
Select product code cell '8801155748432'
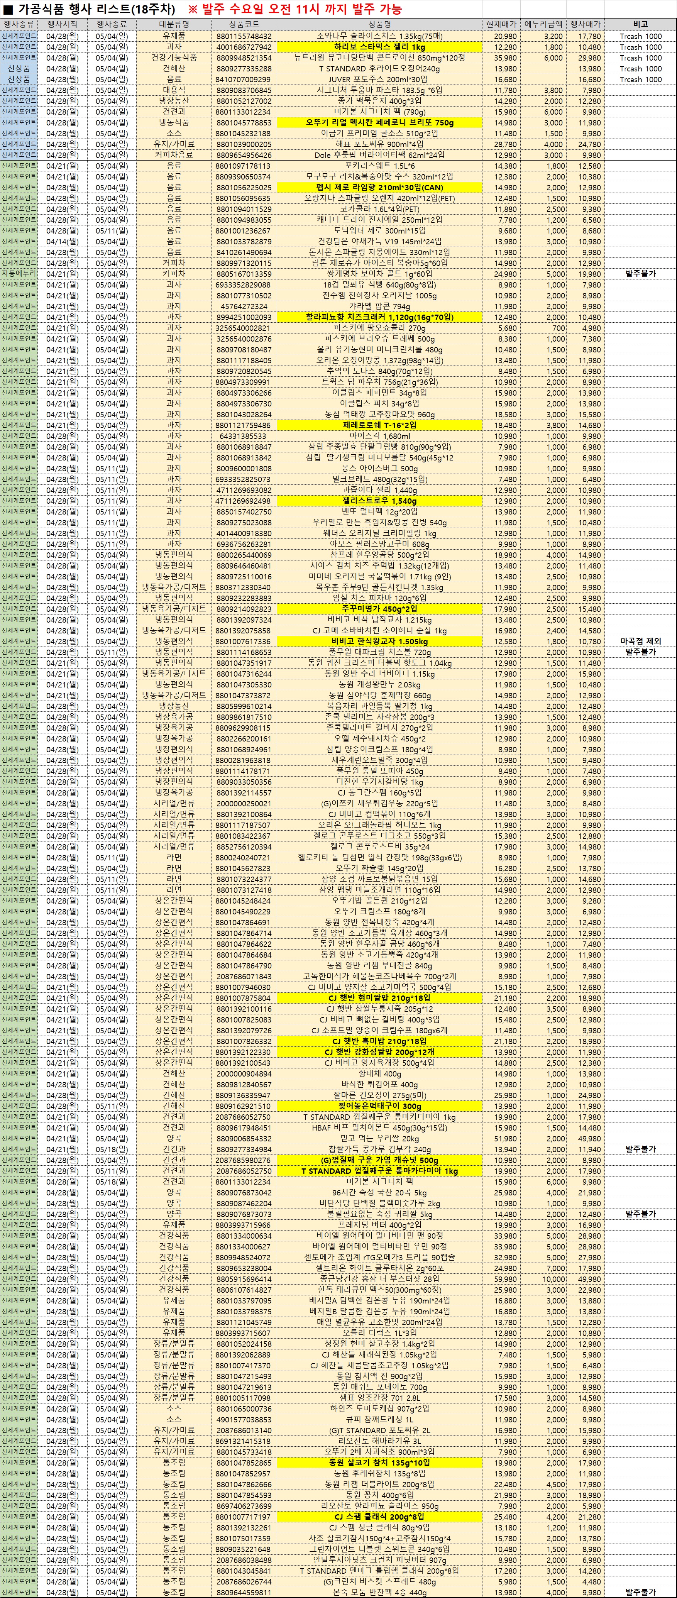click(x=244, y=36)
